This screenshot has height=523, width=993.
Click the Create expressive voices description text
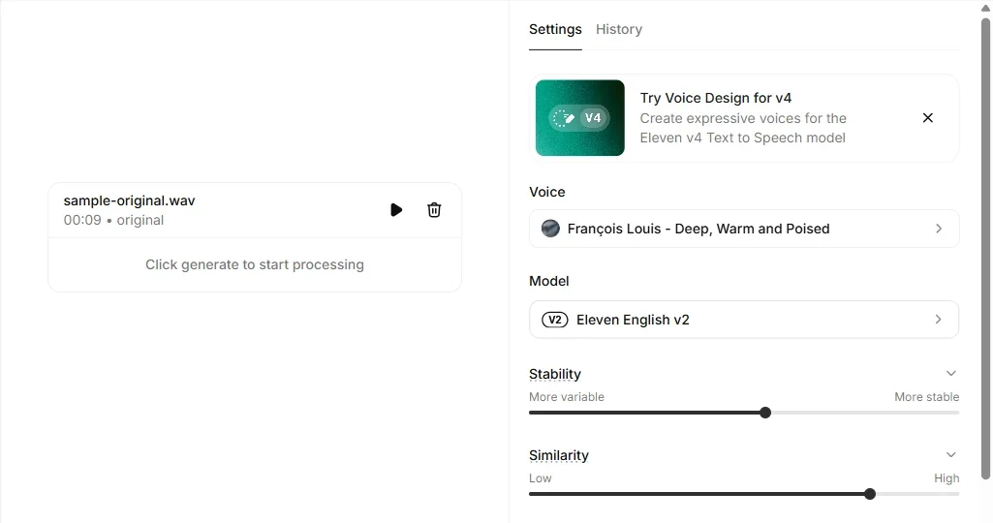pyautogui.click(x=743, y=128)
